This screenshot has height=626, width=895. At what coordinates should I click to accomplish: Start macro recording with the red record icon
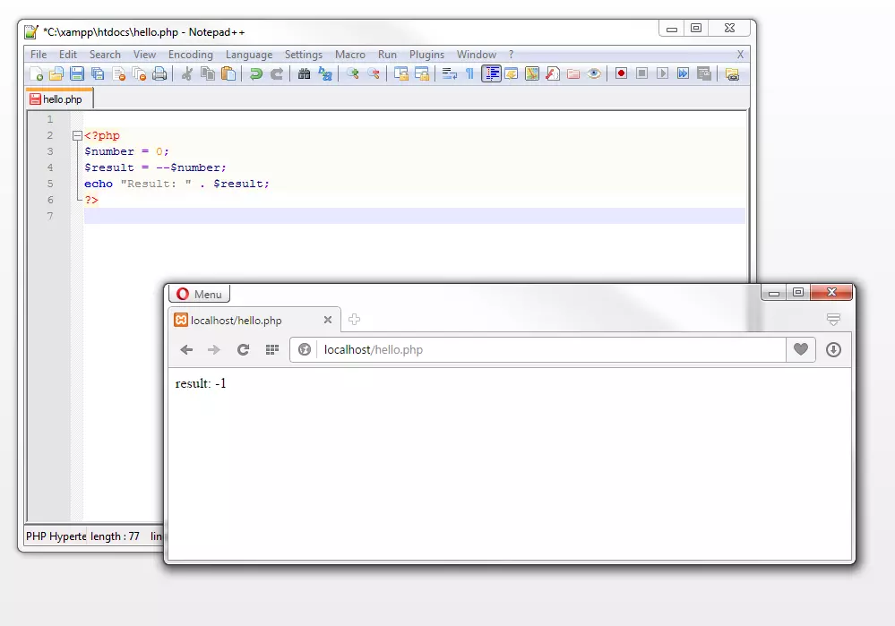621,73
